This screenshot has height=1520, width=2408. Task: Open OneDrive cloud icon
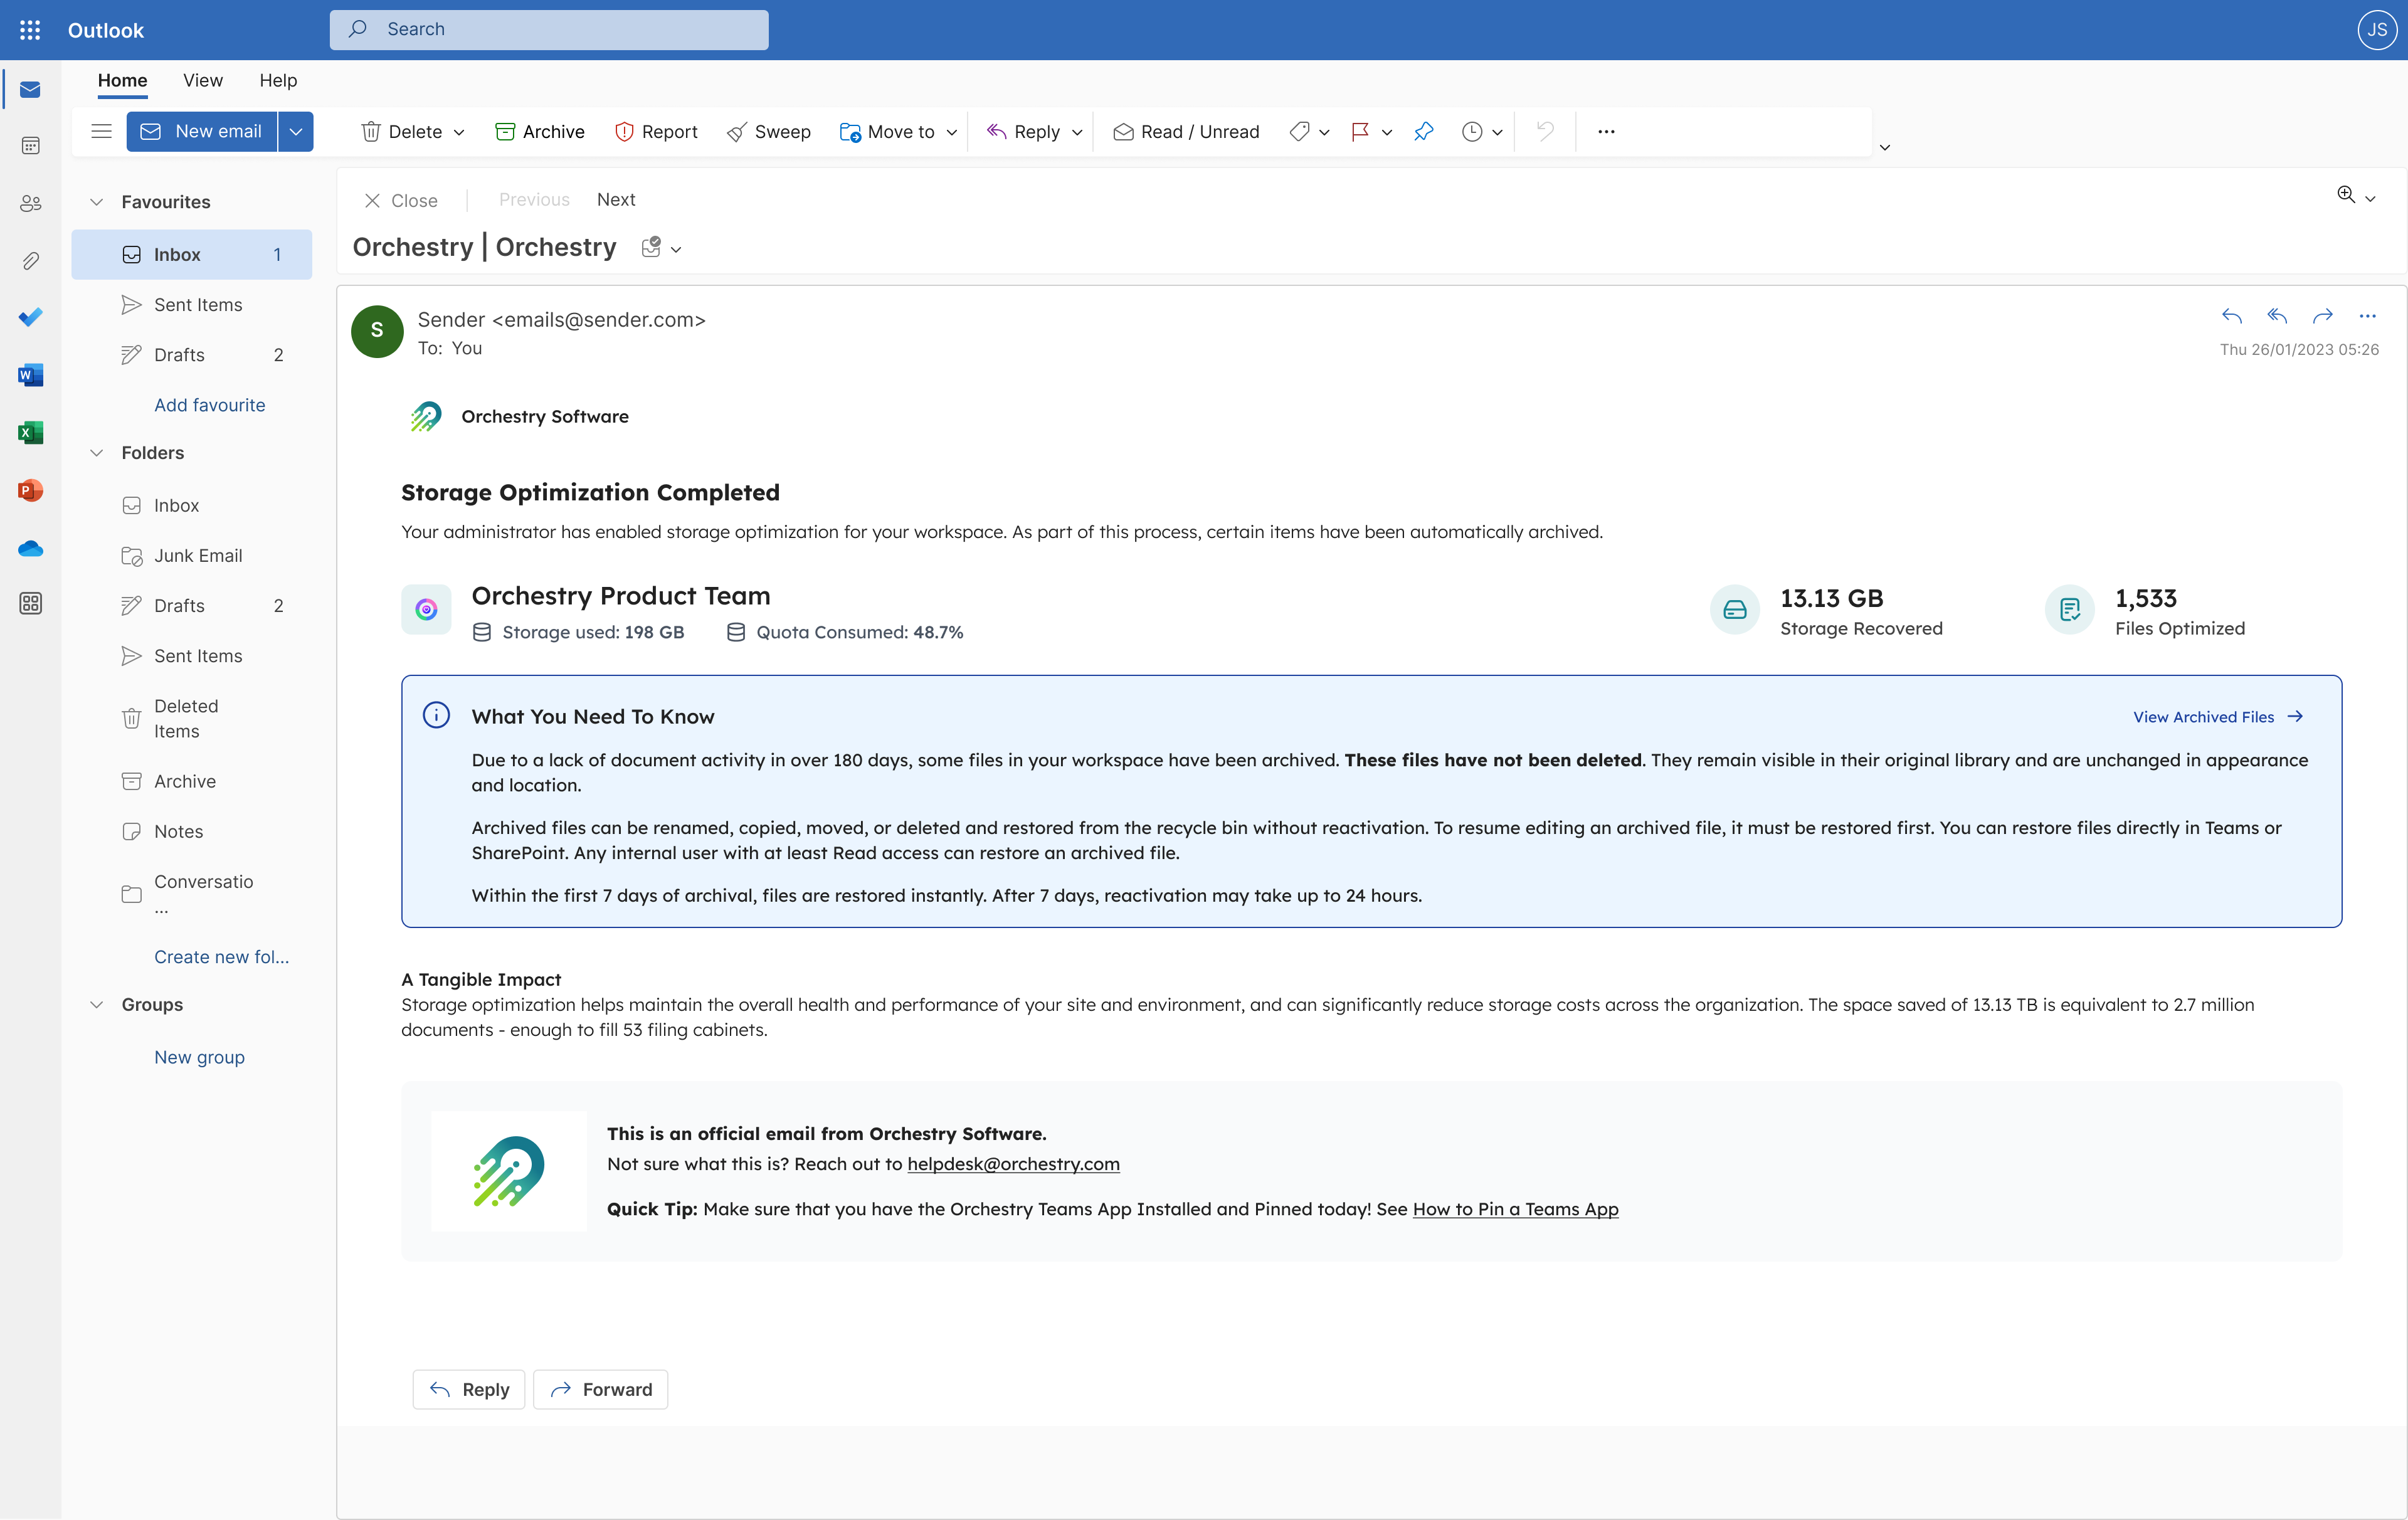[x=30, y=548]
